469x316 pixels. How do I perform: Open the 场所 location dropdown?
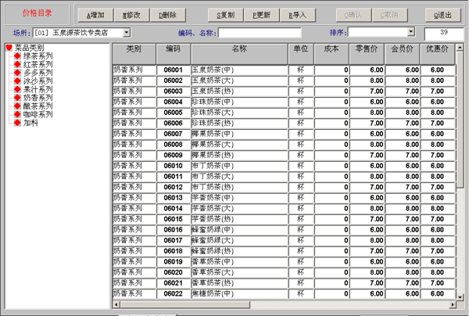[x=127, y=32]
